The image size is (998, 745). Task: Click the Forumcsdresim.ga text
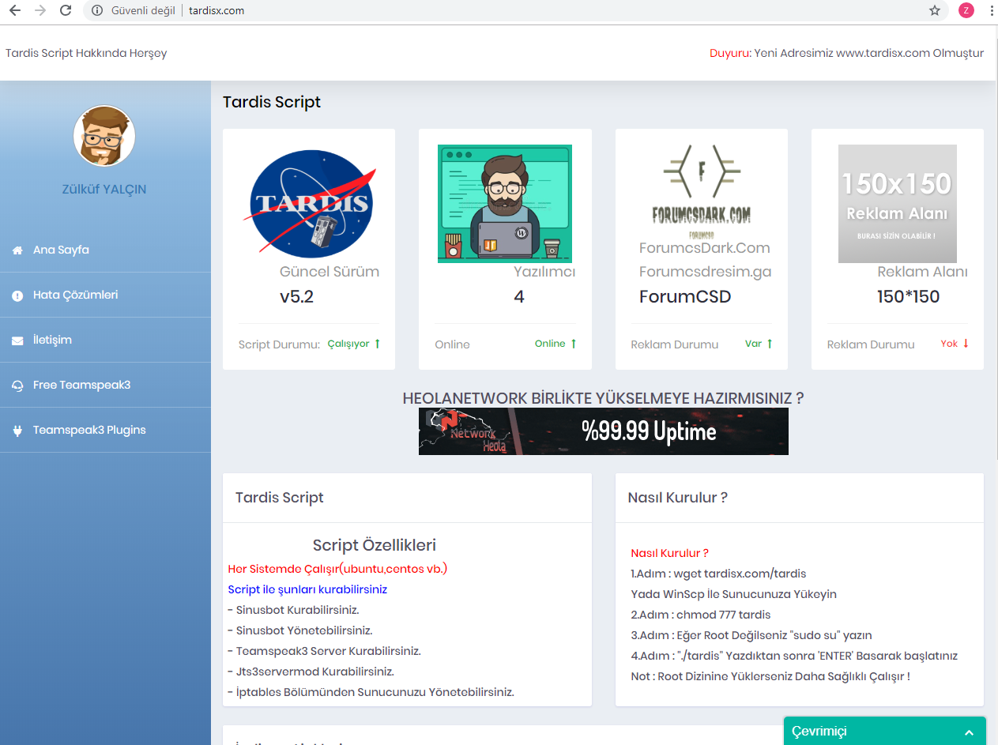pos(706,272)
